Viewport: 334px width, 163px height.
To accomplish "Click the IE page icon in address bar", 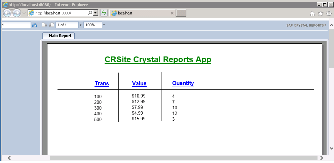I will pyautogui.click(x=31, y=13).
